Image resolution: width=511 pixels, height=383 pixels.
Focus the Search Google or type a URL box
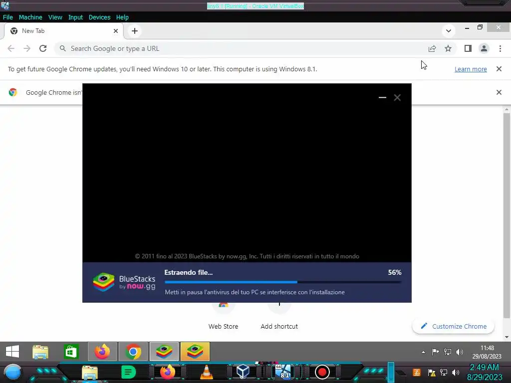click(241, 48)
